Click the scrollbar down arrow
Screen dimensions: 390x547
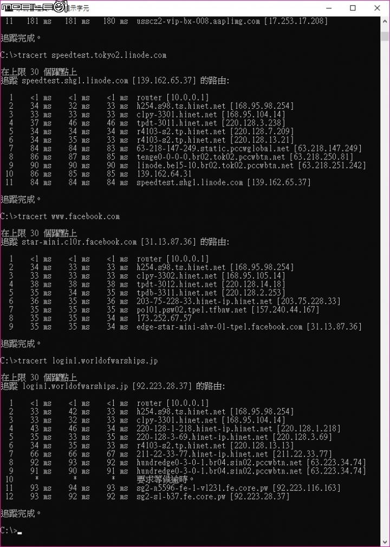click(x=385, y=543)
